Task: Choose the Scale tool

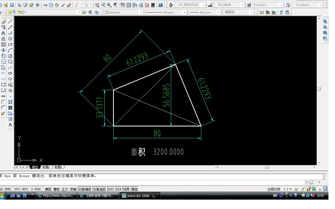Action: click(3, 62)
